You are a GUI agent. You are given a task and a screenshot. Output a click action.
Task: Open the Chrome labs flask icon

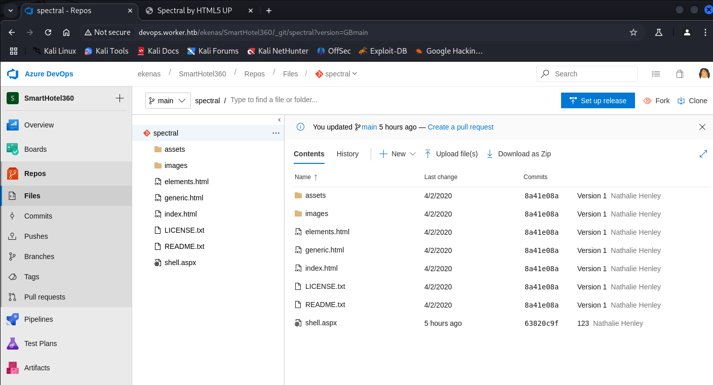click(659, 32)
